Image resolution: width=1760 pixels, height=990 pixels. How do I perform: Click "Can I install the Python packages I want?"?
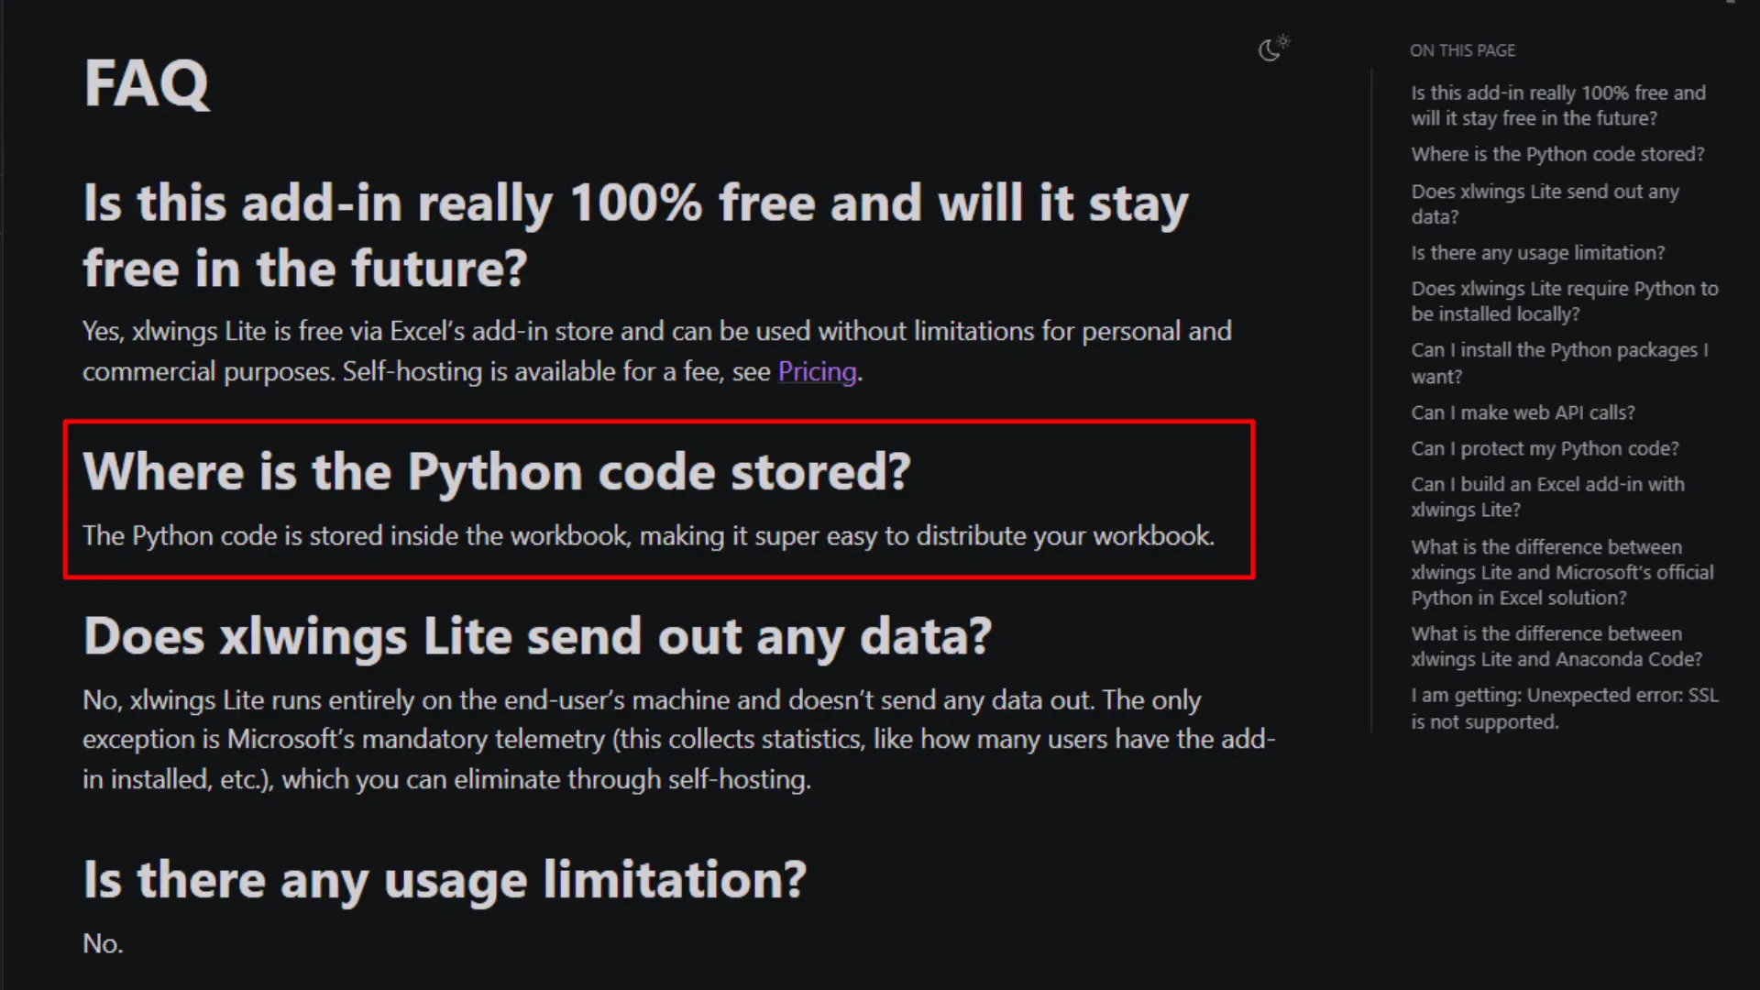pos(1559,362)
